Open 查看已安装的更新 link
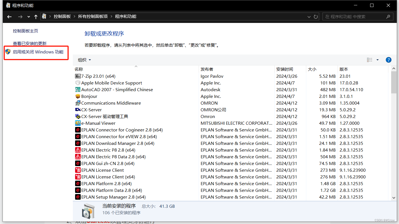 click(x=30, y=43)
